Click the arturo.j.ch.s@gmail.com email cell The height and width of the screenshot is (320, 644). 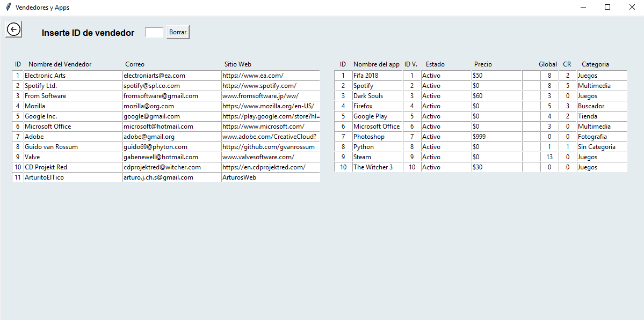(172, 177)
